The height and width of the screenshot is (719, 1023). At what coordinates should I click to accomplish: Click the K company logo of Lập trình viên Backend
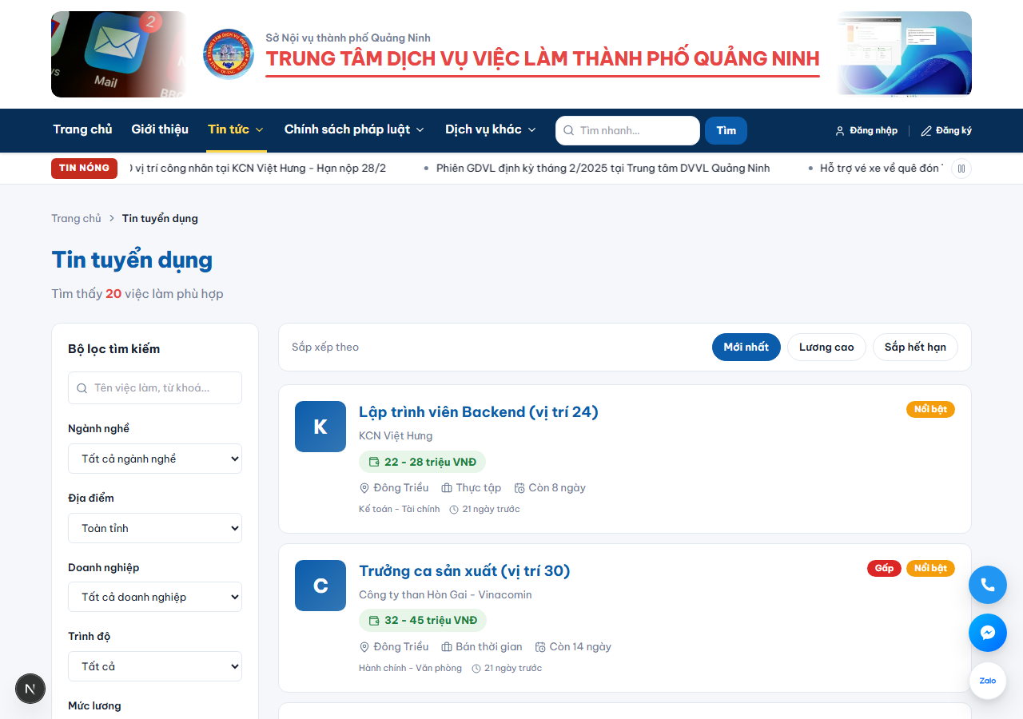point(320,427)
